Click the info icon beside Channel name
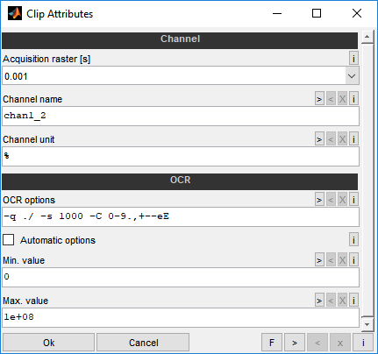This screenshot has height=354, width=378. pyautogui.click(x=353, y=99)
